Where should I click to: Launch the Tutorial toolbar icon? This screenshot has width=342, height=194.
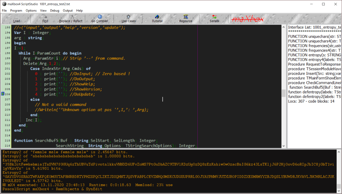[x=157, y=19]
